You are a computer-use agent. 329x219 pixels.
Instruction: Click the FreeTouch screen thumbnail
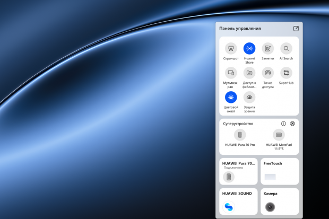(270, 177)
